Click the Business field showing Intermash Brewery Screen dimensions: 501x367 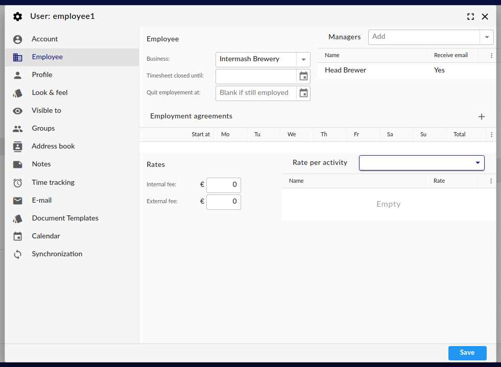click(256, 59)
